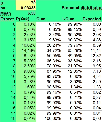Select the probability cell 10,62%
Viewport: 102px width, 122px height.
[x=26, y=45]
